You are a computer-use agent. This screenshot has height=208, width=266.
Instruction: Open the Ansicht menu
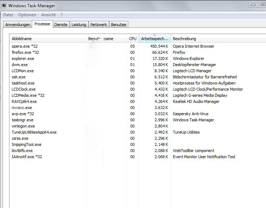[48, 15]
